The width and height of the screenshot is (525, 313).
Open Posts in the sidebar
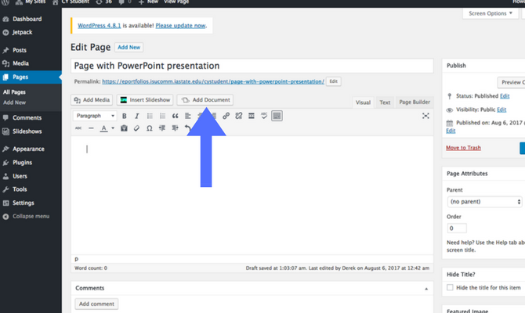pos(20,50)
